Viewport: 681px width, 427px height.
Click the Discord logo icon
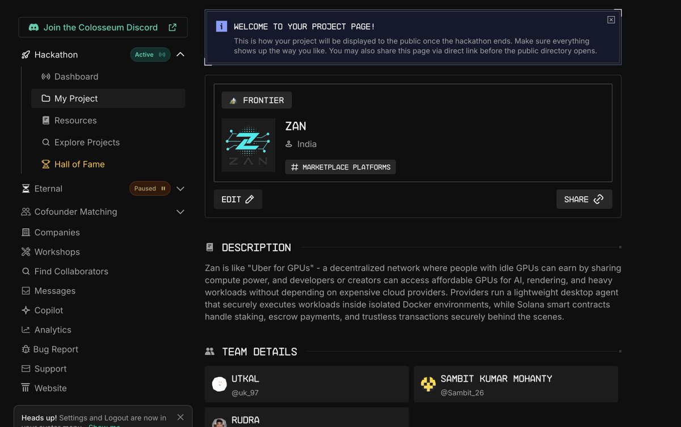(x=33, y=27)
